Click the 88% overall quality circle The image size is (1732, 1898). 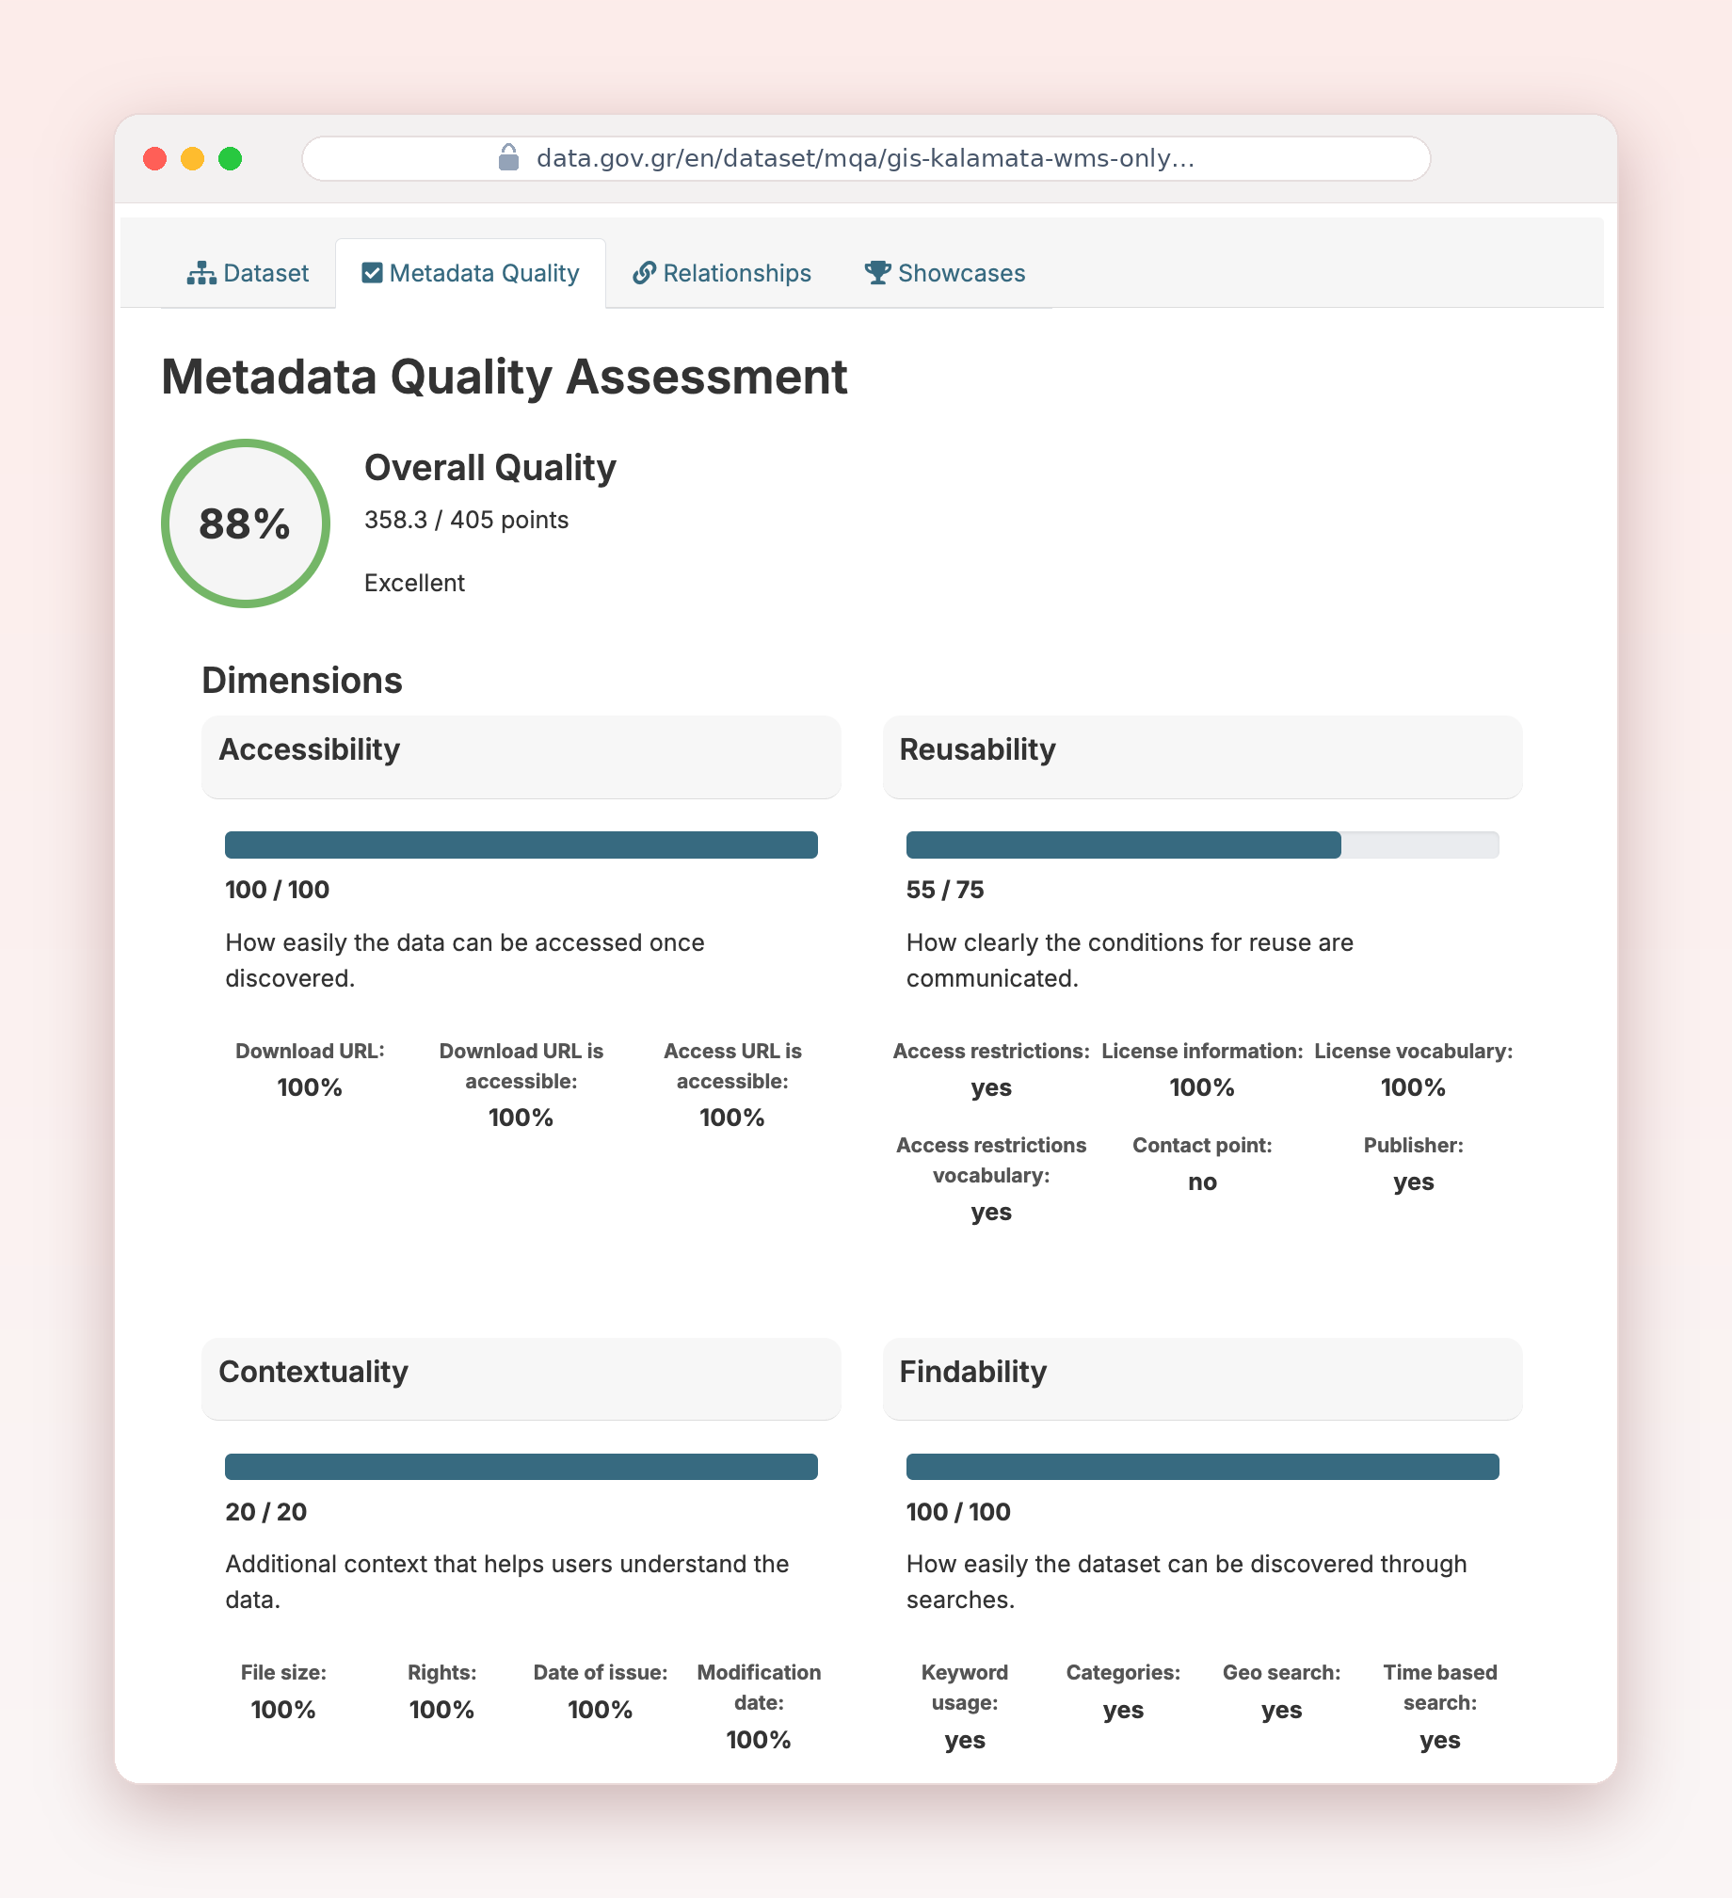(246, 523)
